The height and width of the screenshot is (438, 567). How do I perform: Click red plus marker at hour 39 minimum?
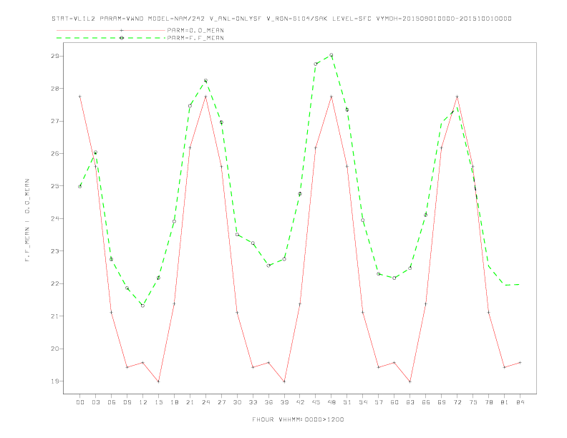pyautogui.click(x=284, y=381)
